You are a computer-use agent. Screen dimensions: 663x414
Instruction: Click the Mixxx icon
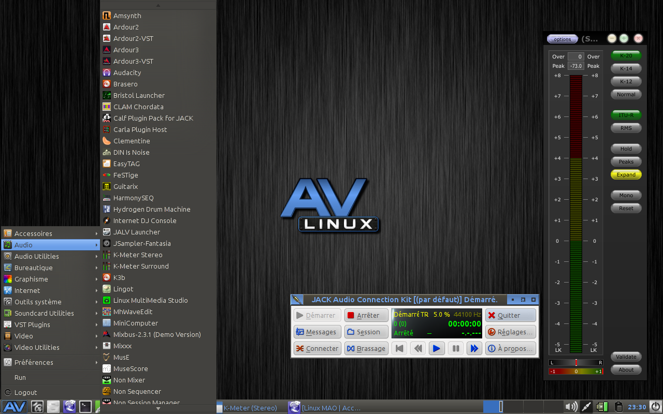coord(107,346)
